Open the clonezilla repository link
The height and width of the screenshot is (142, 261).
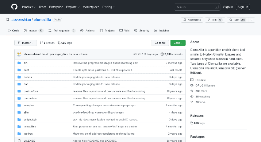click(42, 20)
